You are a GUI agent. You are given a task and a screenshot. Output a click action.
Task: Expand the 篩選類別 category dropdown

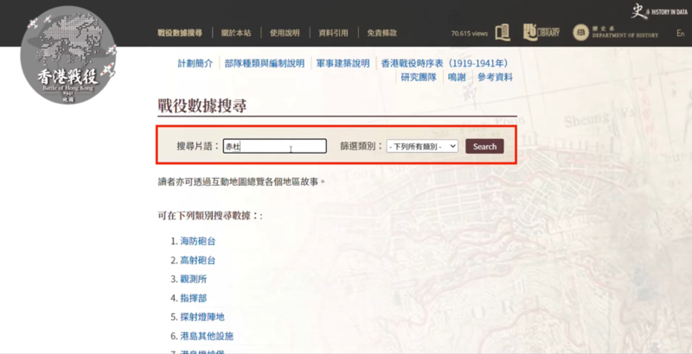click(x=422, y=146)
